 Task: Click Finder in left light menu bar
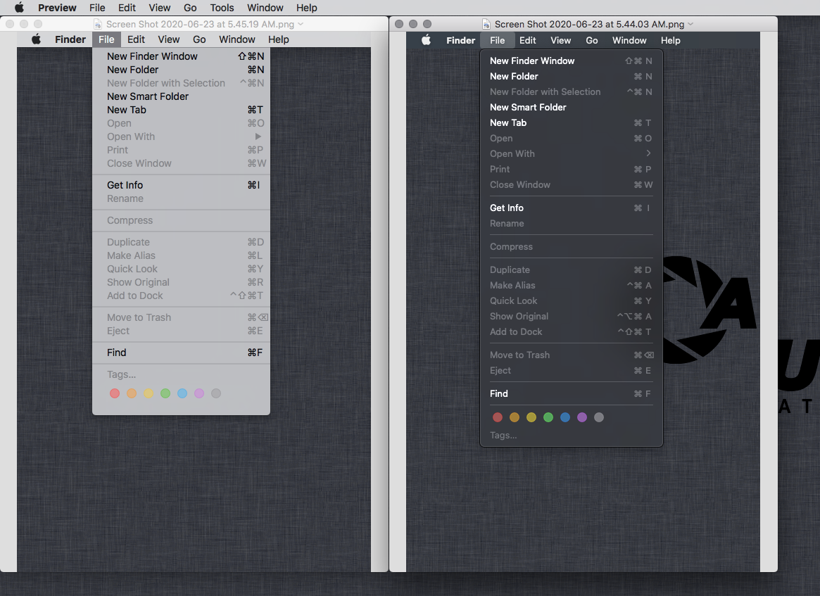click(70, 39)
